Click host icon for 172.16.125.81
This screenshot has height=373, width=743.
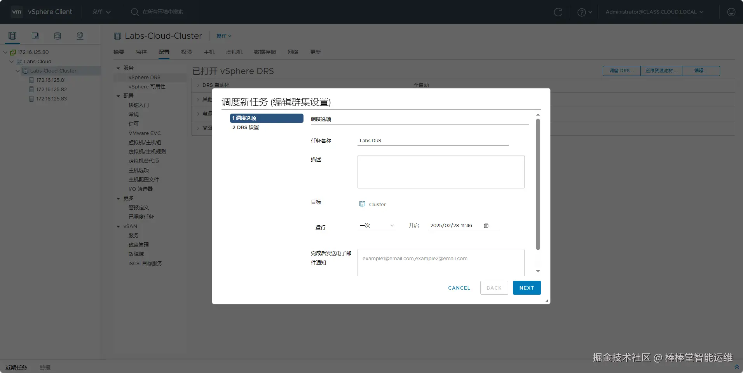point(31,80)
